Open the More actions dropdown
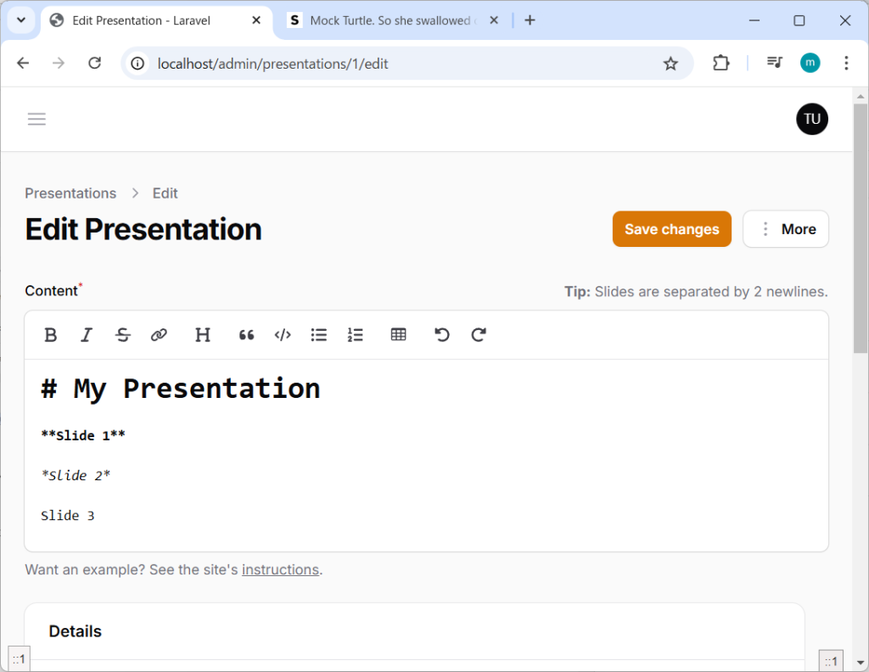The image size is (869, 672). [x=786, y=229]
